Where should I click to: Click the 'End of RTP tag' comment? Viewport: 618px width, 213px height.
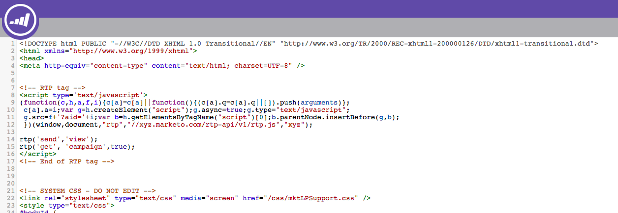pyautogui.click(x=67, y=161)
